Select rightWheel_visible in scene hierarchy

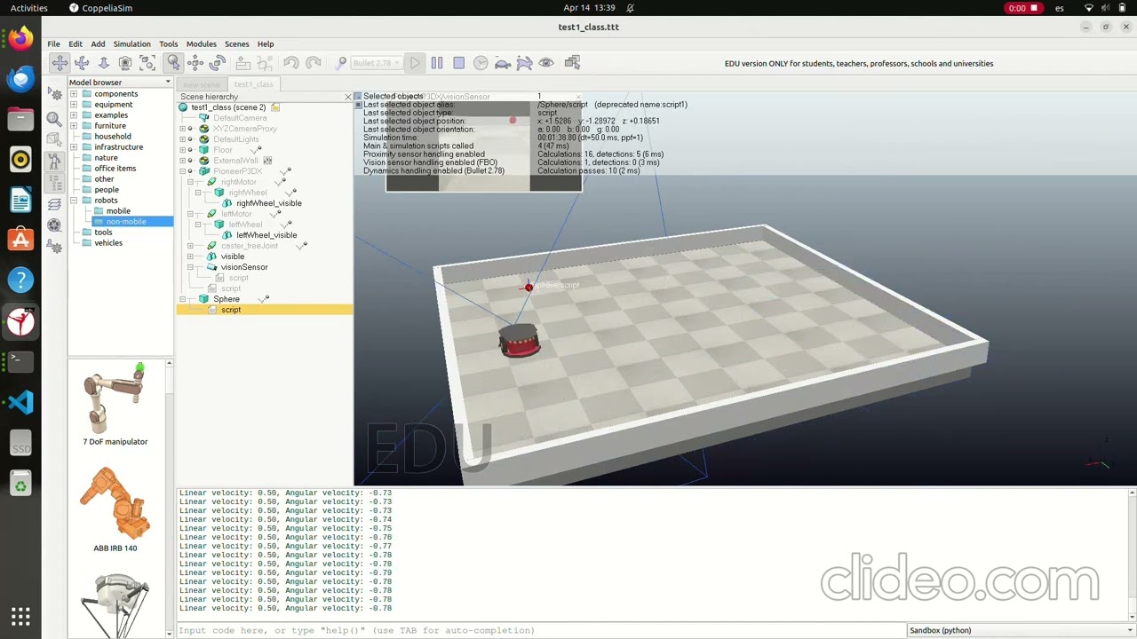pyautogui.click(x=268, y=203)
